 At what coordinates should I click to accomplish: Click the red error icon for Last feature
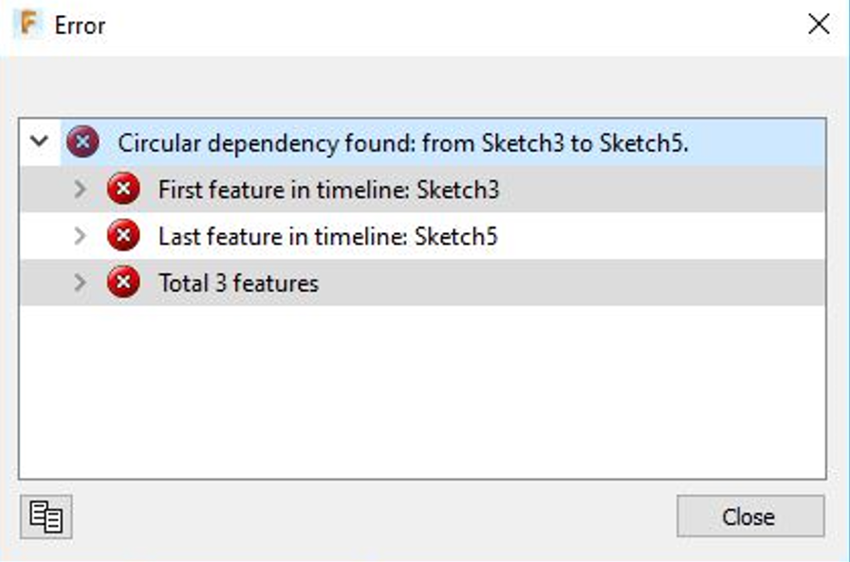point(122,236)
